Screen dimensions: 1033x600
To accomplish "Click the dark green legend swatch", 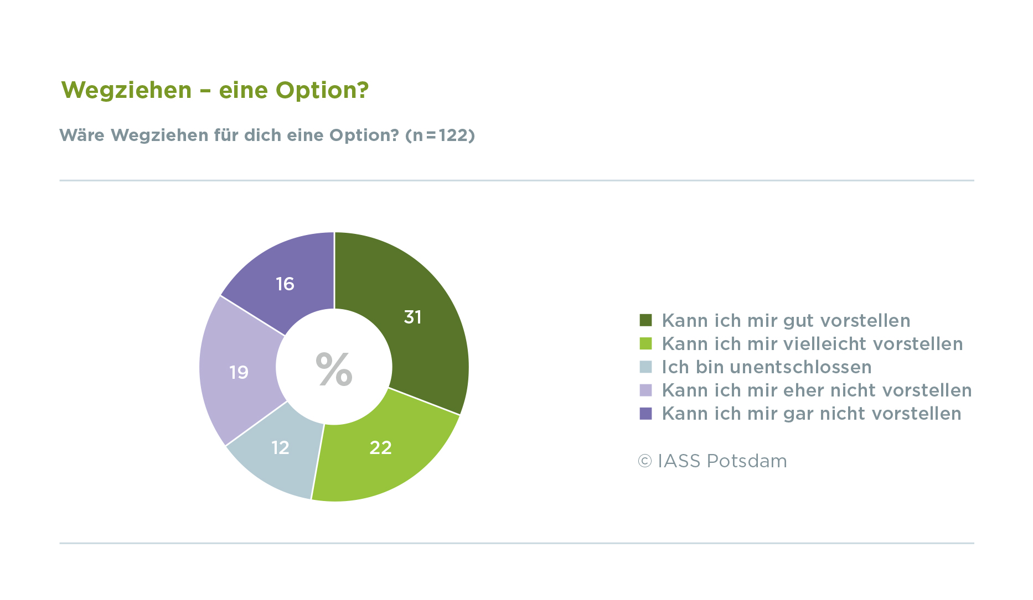I will (x=645, y=320).
